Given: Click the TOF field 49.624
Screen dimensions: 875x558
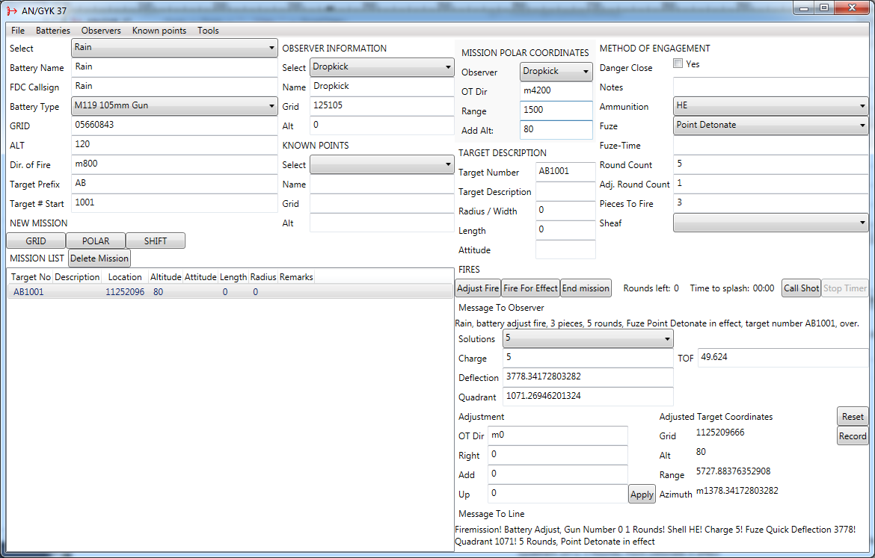Looking at the screenshot, I should coord(783,358).
